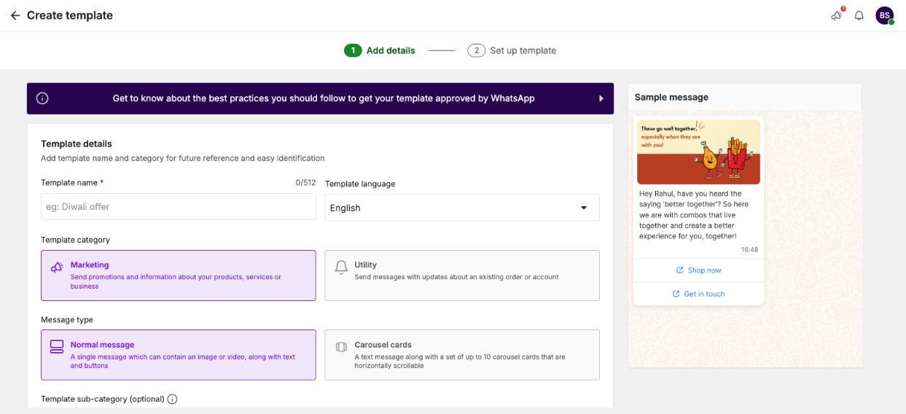
Task: Click the 16:48 timestamp in sample
Action: point(749,249)
